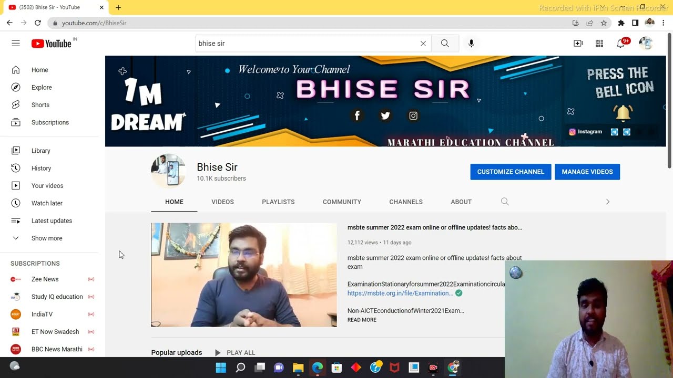Viewport: 673px width, 378px height.
Task: Open Windows Start menu
Action: point(221,367)
